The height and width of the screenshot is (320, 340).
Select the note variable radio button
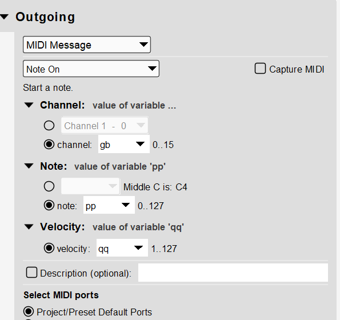point(49,205)
